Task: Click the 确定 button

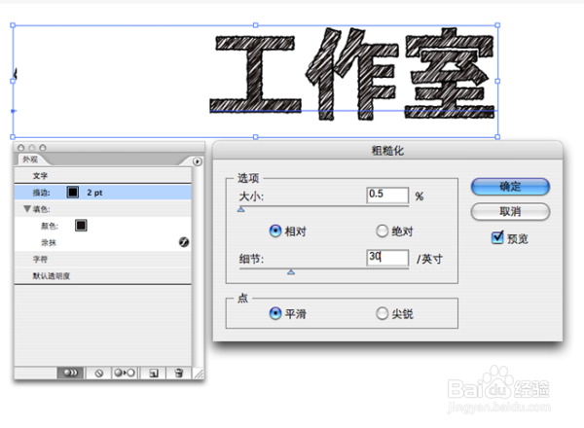Action: 510,187
